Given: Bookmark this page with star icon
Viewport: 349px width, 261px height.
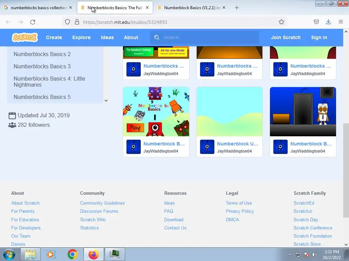Looking at the screenshot, I should pyautogui.click(x=281, y=22).
